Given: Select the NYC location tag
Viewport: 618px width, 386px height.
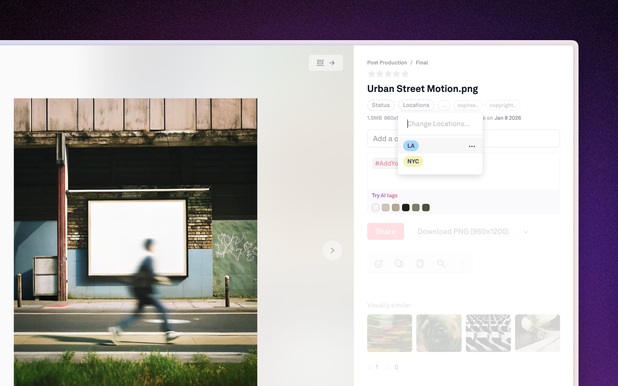Looking at the screenshot, I should coord(413,162).
